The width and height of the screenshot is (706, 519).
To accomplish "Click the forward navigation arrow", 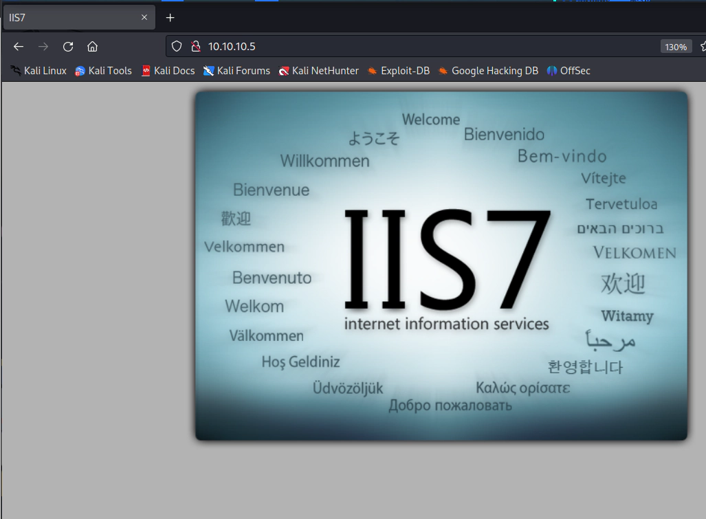I will tap(43, 46).
